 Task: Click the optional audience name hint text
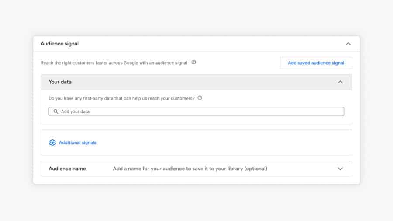190,169
